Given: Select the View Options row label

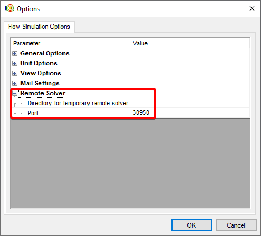Looking at the screenshot, I should (41, 73).
